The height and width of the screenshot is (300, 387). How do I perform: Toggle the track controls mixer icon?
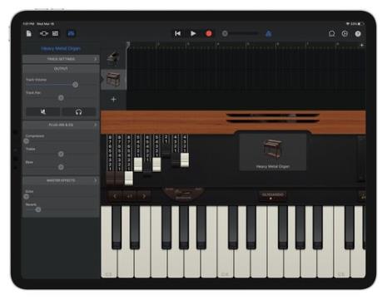[x=72, y=33]
